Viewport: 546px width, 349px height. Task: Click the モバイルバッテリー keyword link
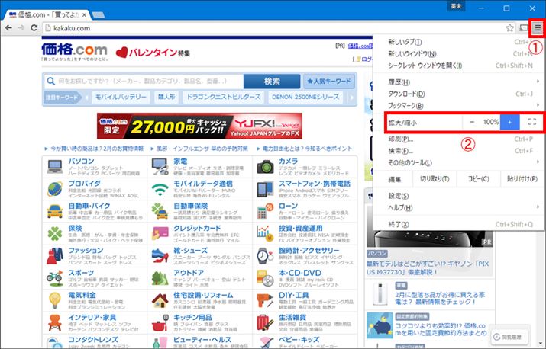[121, 97]
